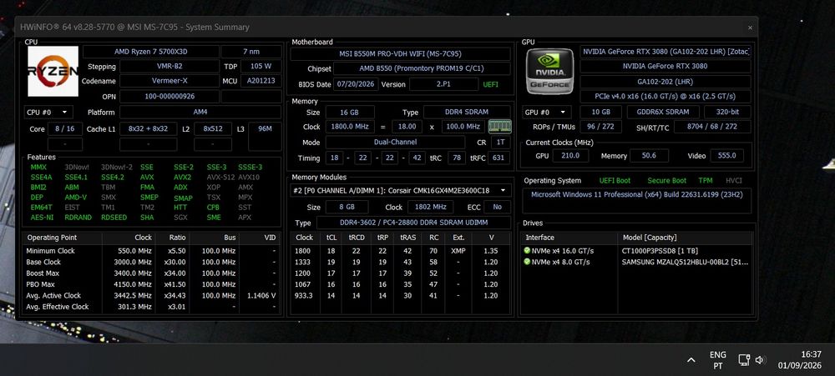Click the PCIe v4.0 x16 interface field
The width and height of the screenshot is (835, 376).
tap(665, 96)
